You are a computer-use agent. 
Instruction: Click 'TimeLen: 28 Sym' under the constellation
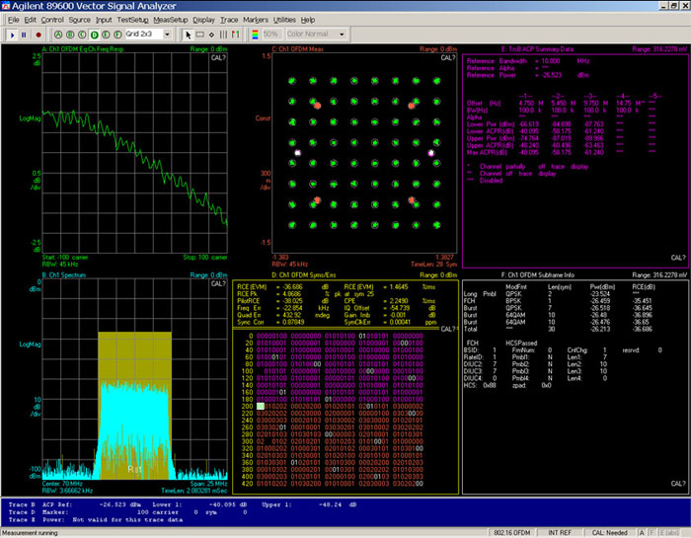pos(433,265)
